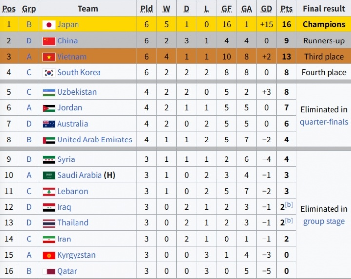The width and height of the screenshot is (351, 279).
Task: Click the Qatar flag icon
Action: pyautogui.click(x=49, y=271)
